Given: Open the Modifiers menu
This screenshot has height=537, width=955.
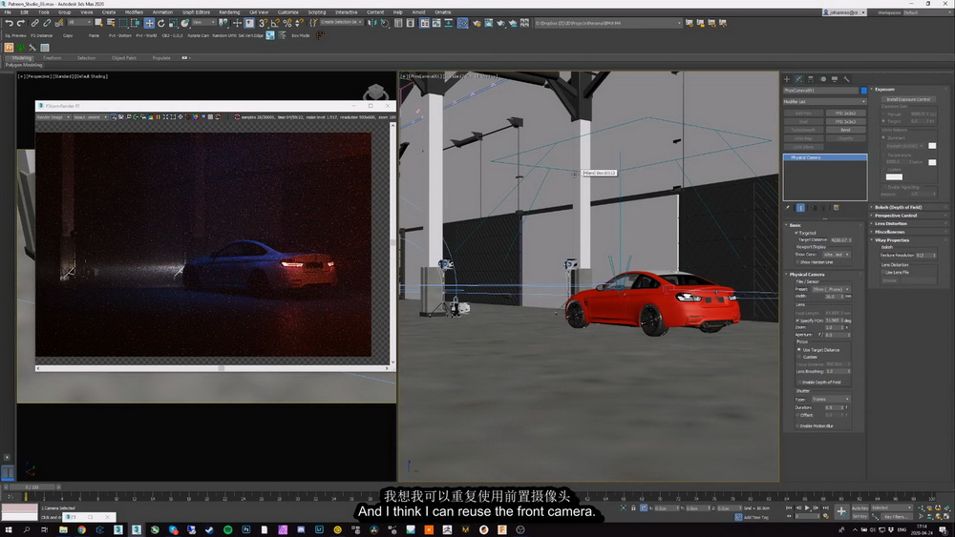Looking at the screenshot, I should tap(134, 12).
